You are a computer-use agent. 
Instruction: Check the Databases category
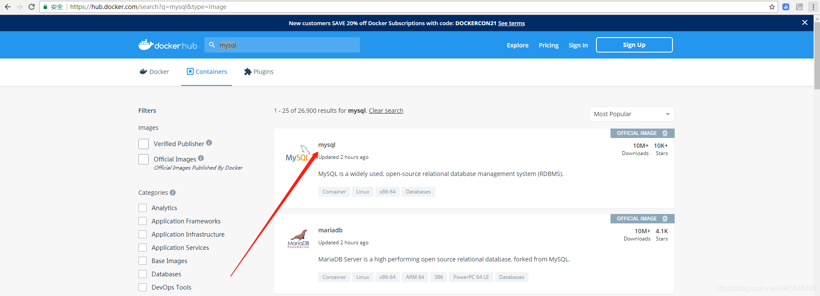pos(143,274)
